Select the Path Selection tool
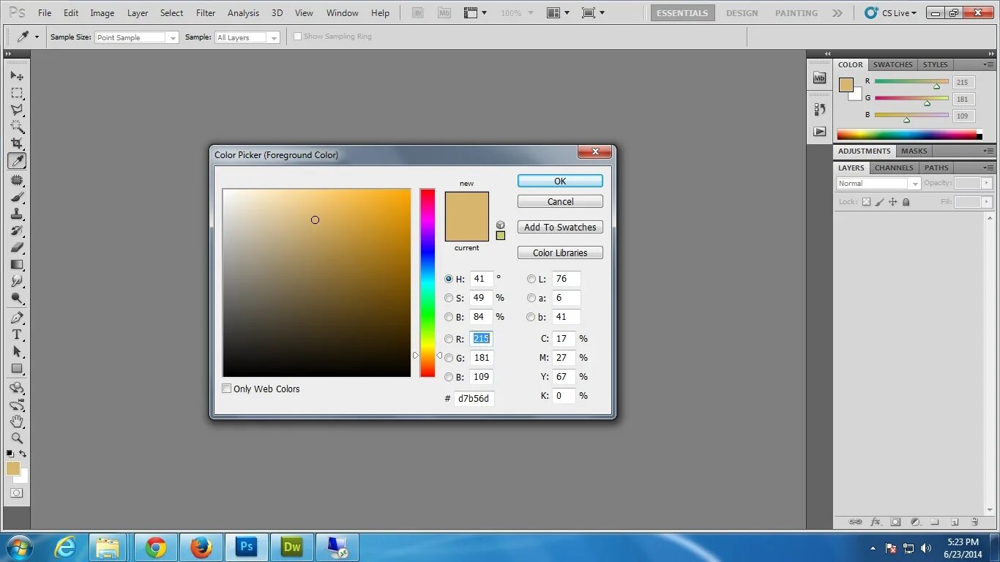1000x562 pixels. click(x=17, y=351)
